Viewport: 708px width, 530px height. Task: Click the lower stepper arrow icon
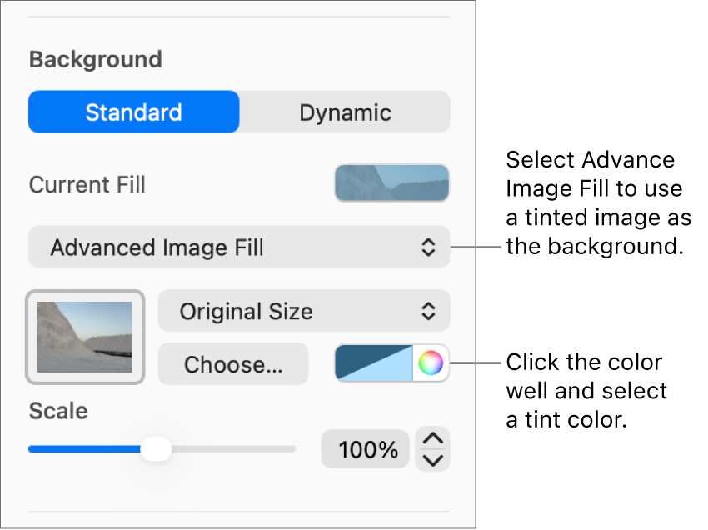coord(431,458)
